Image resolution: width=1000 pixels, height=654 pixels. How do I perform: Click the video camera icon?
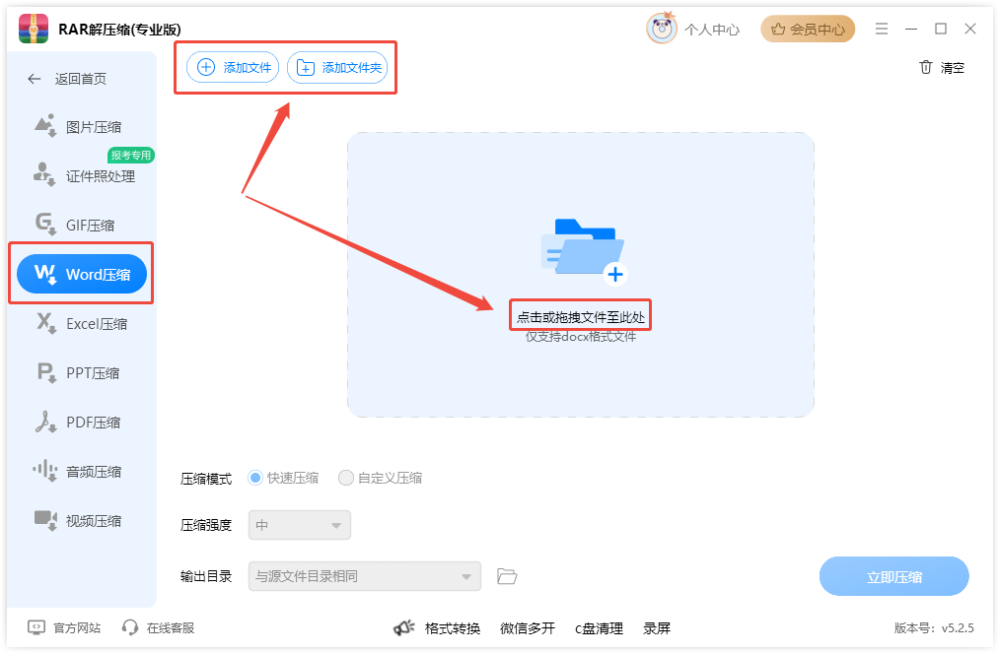pos(46,520)
